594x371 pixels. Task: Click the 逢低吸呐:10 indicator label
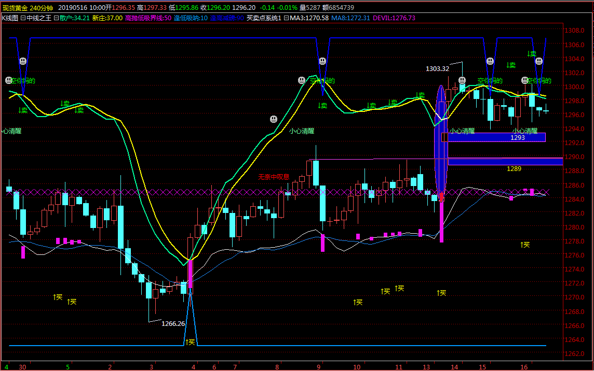pos(191,18)
